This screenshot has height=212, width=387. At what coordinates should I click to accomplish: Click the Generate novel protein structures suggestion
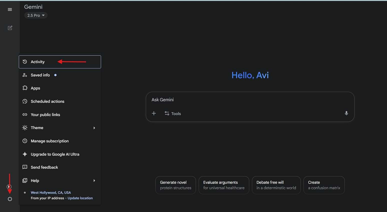coord(175,185)
